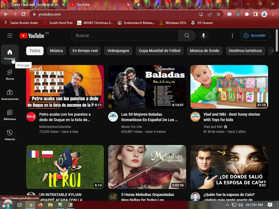
Task: Open Historial in the sidebar
Action: tap(10, 135)
